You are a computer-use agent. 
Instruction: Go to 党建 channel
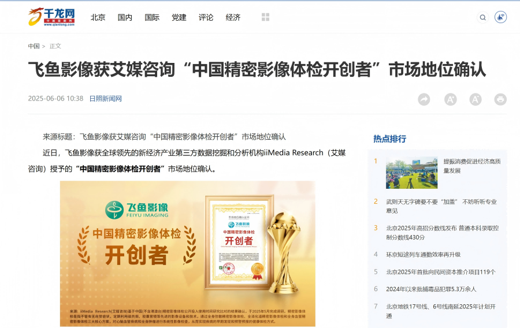[x=179, y=17]
